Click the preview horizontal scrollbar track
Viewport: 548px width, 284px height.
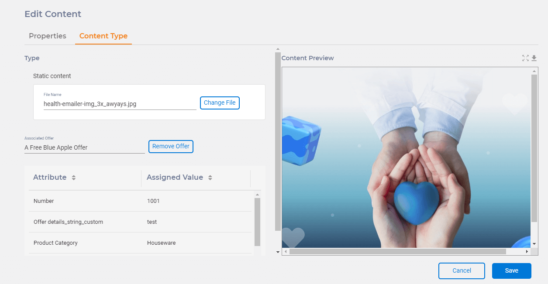[516, 252]
